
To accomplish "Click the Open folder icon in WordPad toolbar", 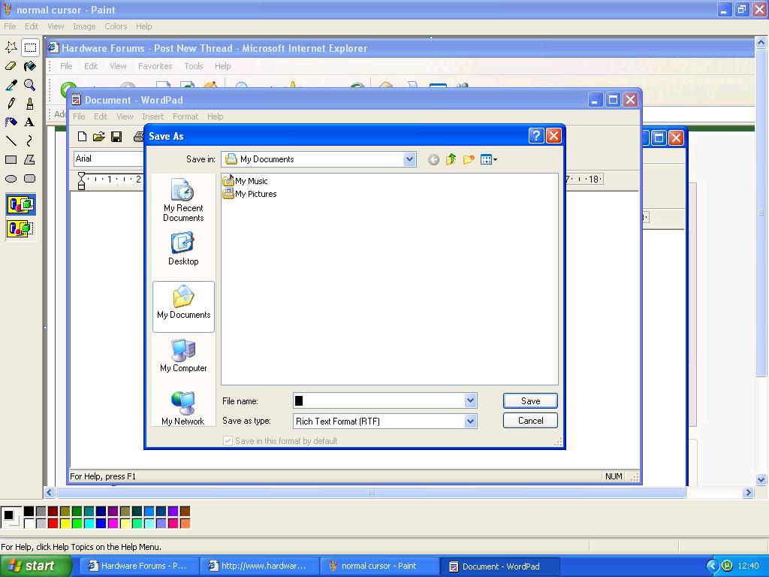I will (x=99, y=137).
